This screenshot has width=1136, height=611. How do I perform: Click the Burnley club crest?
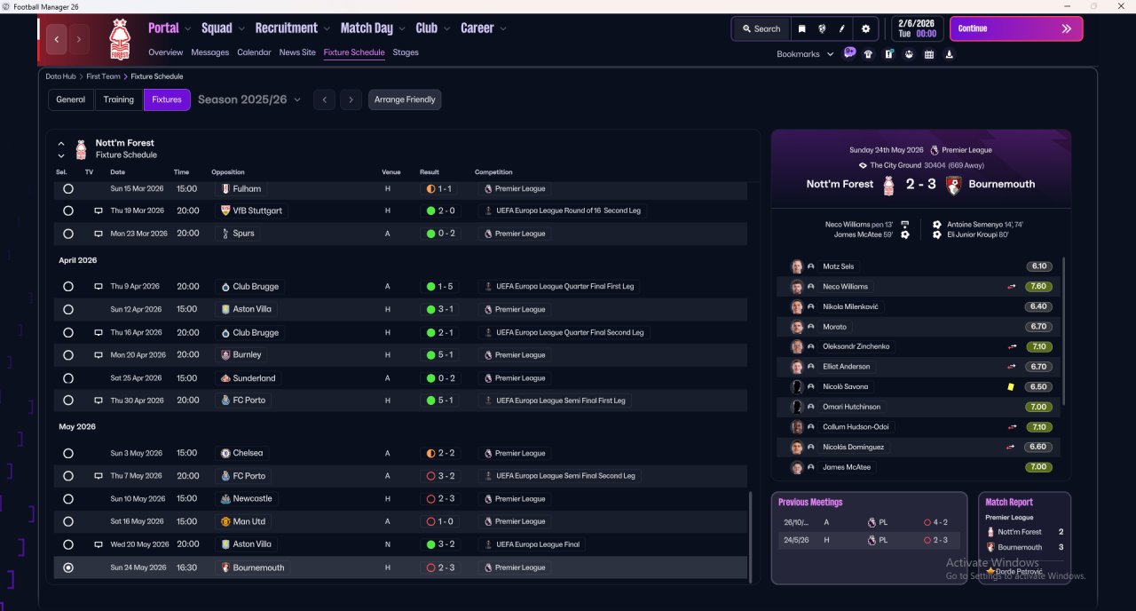point(225,354)
